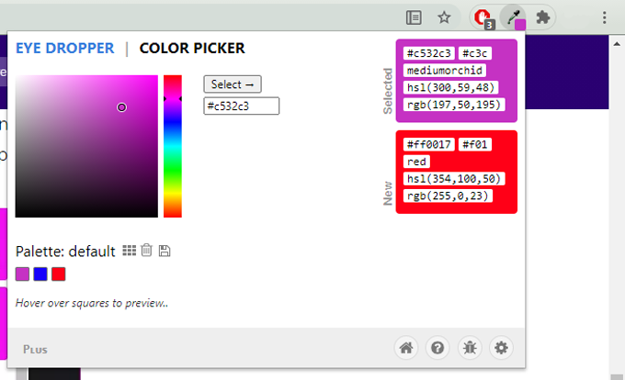The height and width of the screenshot is (380, 625).
Task: Bookmark this page with the star icon
Action: 444,17
